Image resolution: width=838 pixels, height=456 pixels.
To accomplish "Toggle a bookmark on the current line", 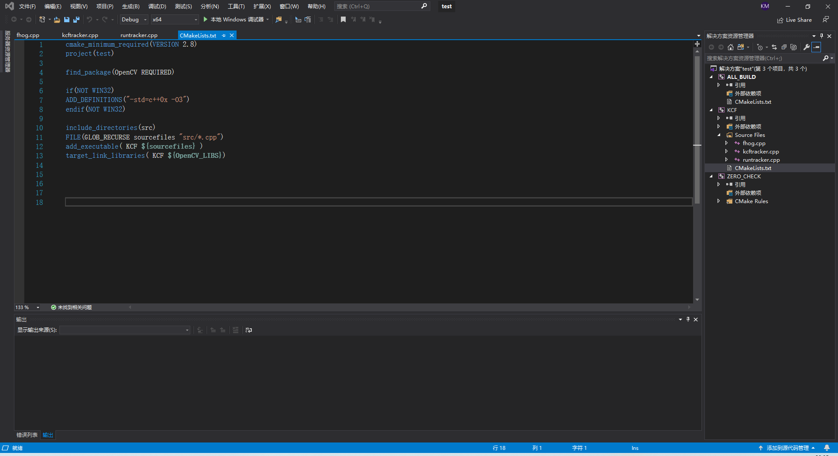I will coord(343,20).
